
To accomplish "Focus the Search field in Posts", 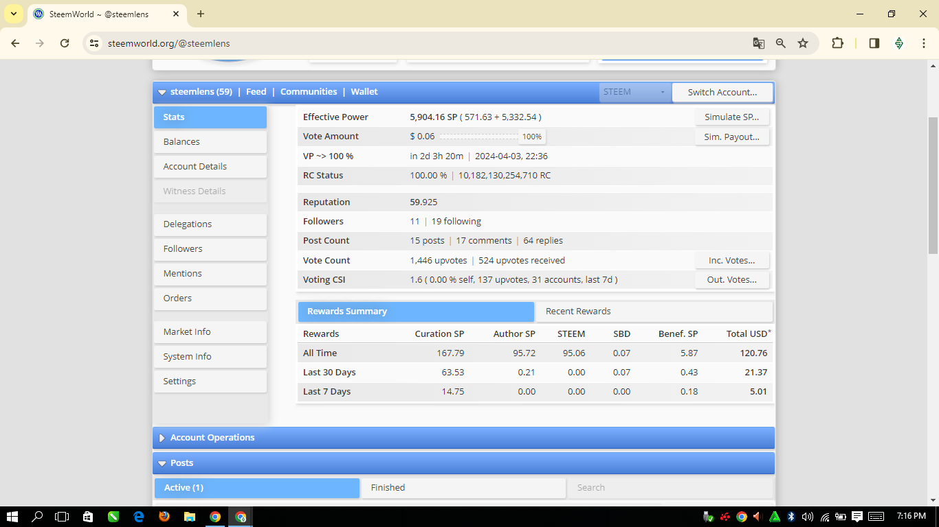I will [670, 488].
